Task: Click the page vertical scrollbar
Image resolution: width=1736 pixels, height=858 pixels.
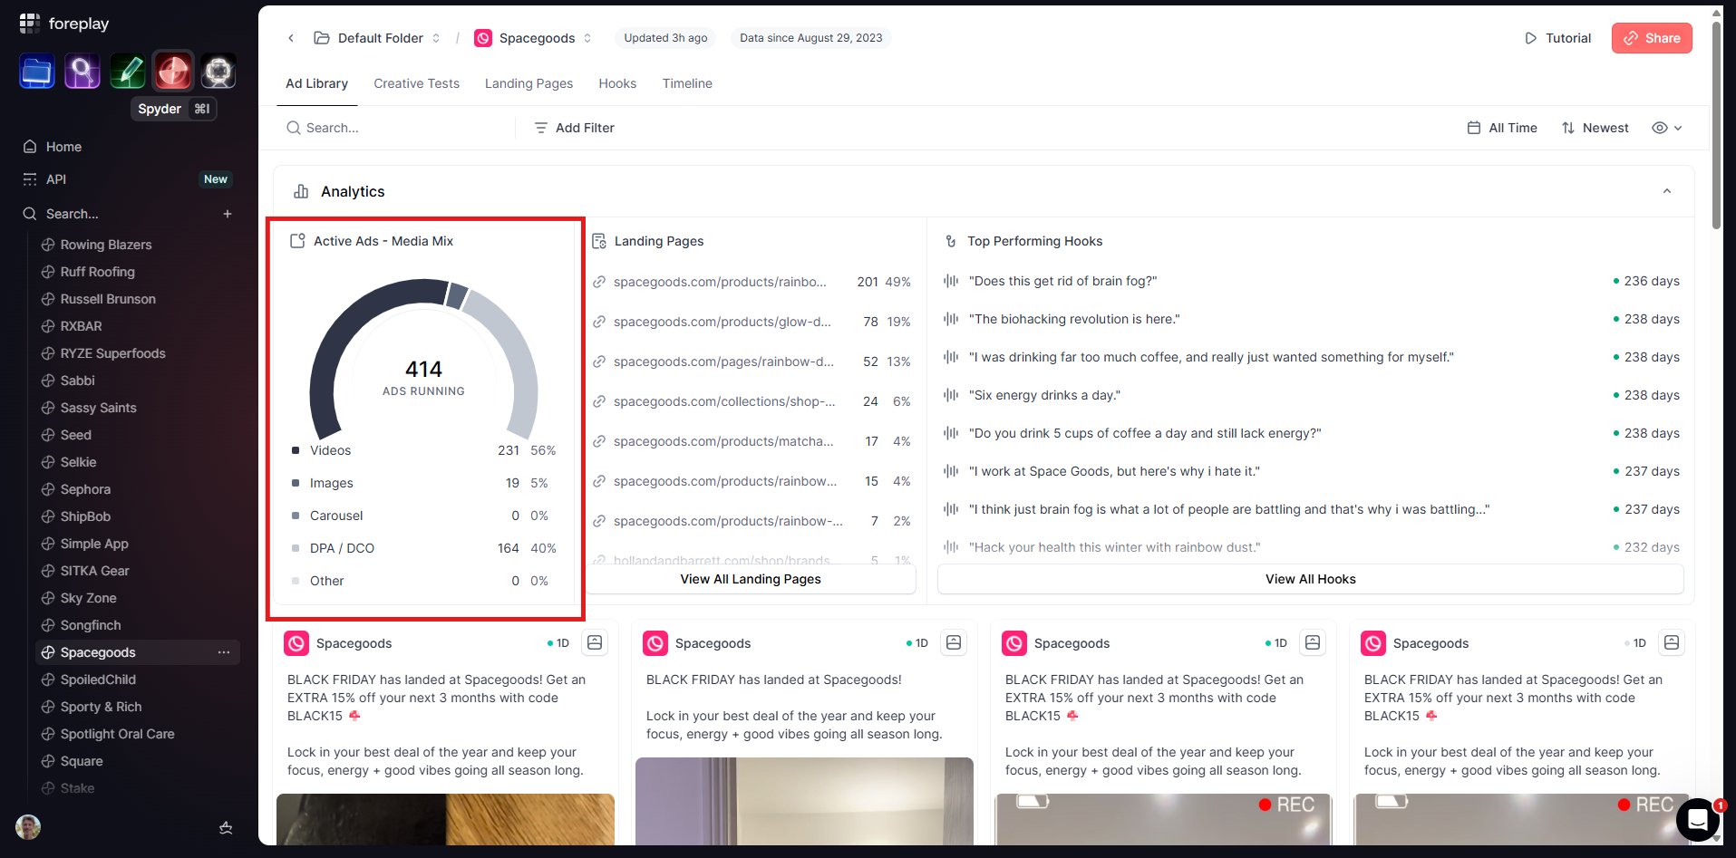Action: (1716, 127)
